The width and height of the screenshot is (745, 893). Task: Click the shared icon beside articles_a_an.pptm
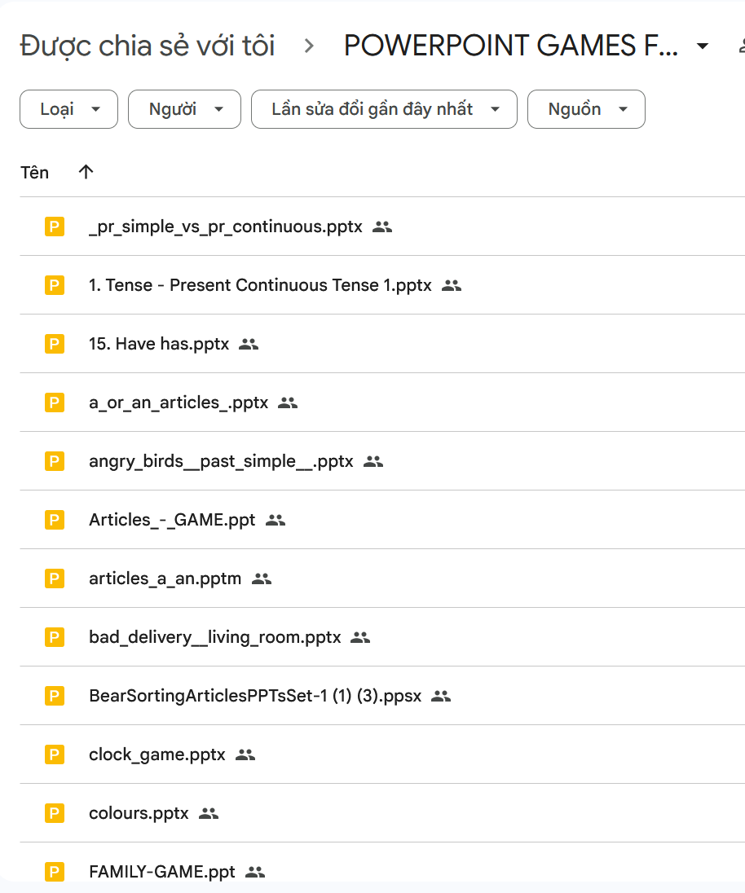point(262,578)
